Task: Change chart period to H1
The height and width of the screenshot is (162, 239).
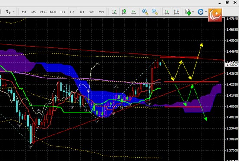Action: coord(63,12)
